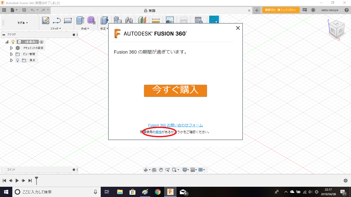Select the Zoom magnifier tool

[x=168, y=170]
